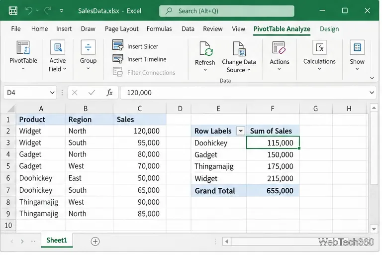This screenshot has width=382, height=255.
Task: Click the Search (Alt+Q) box
Action: pos(227,11)
